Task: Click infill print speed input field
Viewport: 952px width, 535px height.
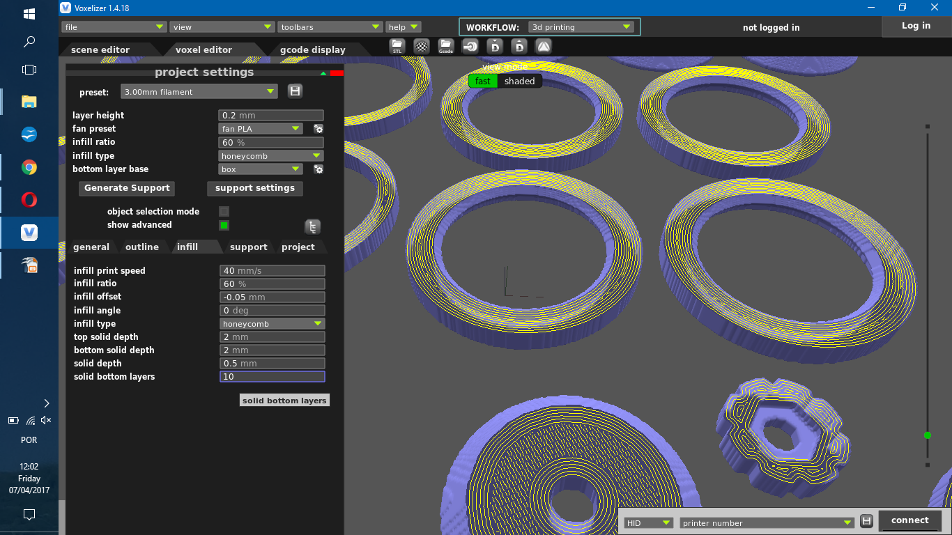Action: tap(272, 271)
